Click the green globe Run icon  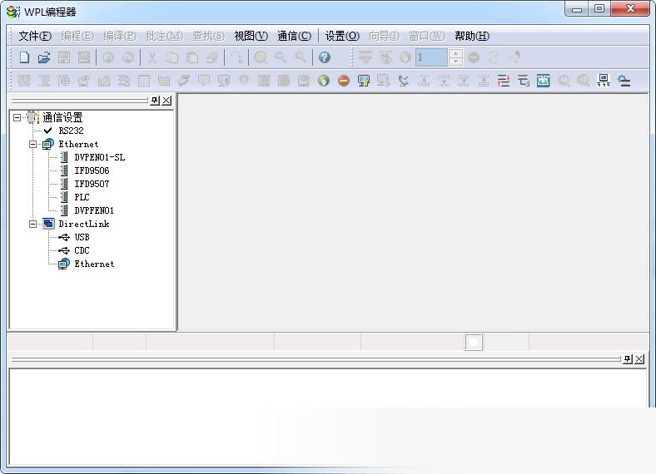(323, 81)
